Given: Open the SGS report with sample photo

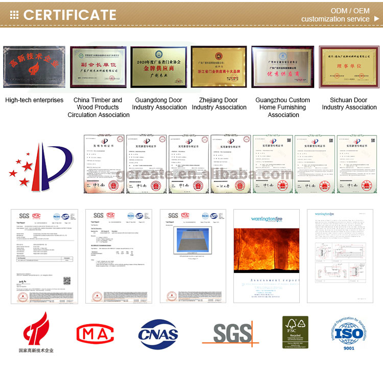Looking at the screenshot, I should pos(193,256).
